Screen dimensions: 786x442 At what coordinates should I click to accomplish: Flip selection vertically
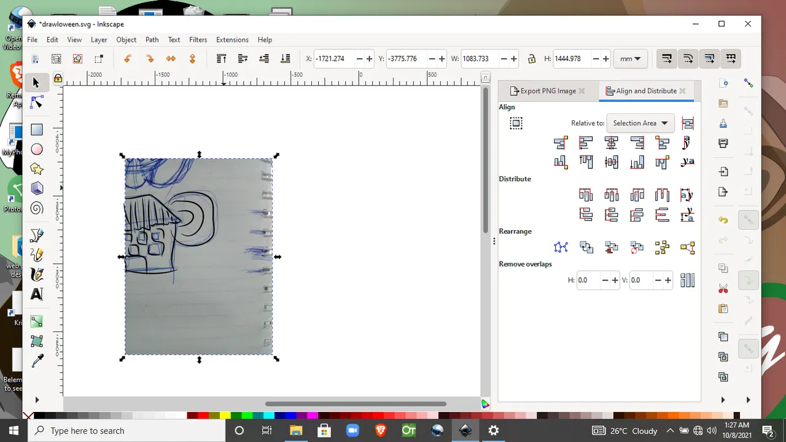point(192,59)
